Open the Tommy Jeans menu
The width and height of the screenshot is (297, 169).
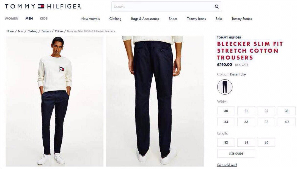196,19
